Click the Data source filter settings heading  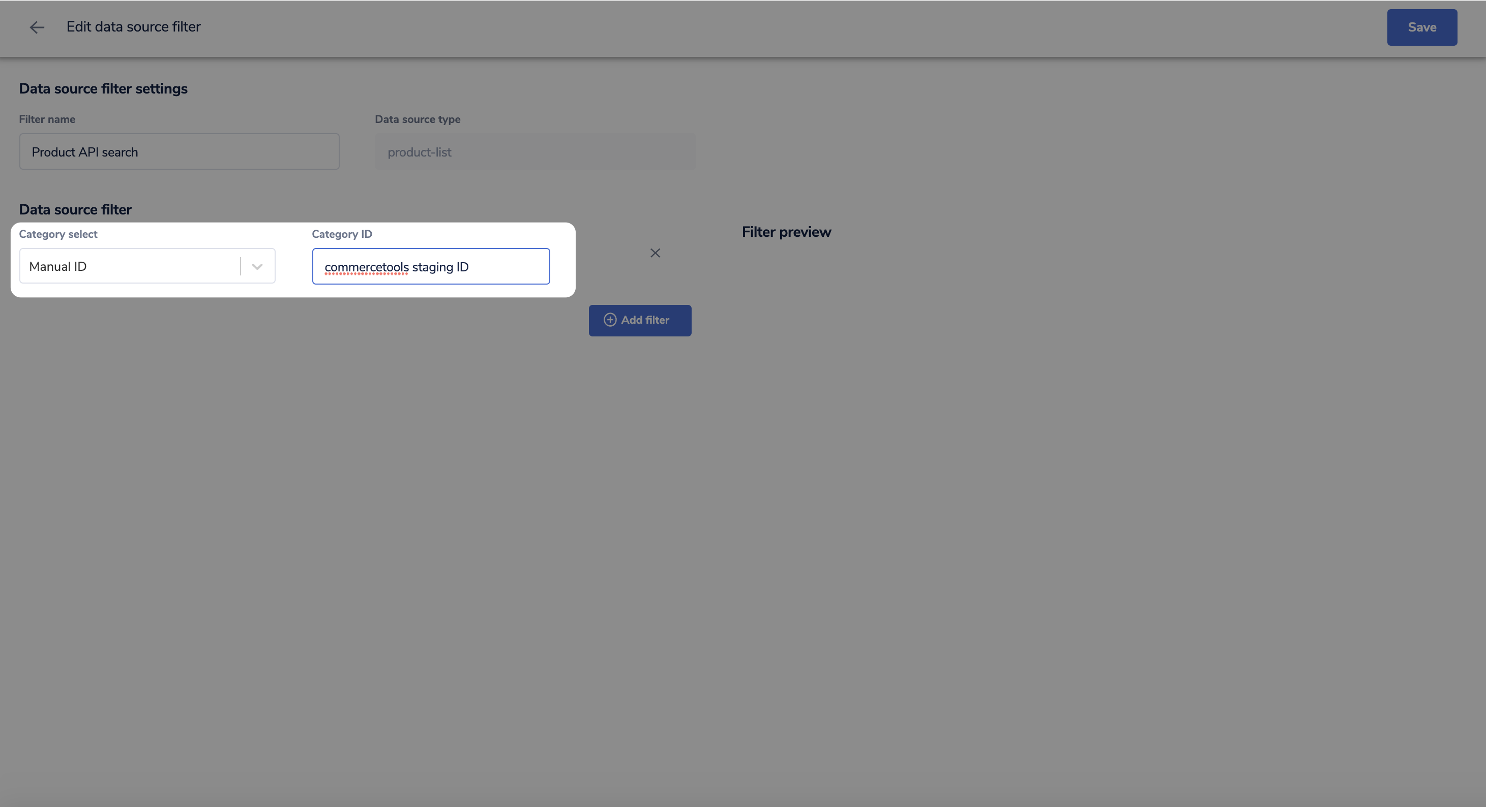(103, 89)
